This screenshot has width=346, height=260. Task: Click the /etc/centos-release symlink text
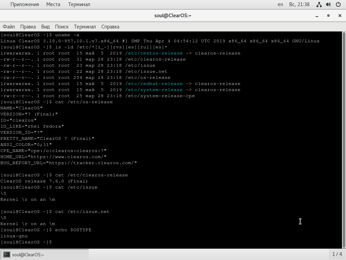coord(154,53)
